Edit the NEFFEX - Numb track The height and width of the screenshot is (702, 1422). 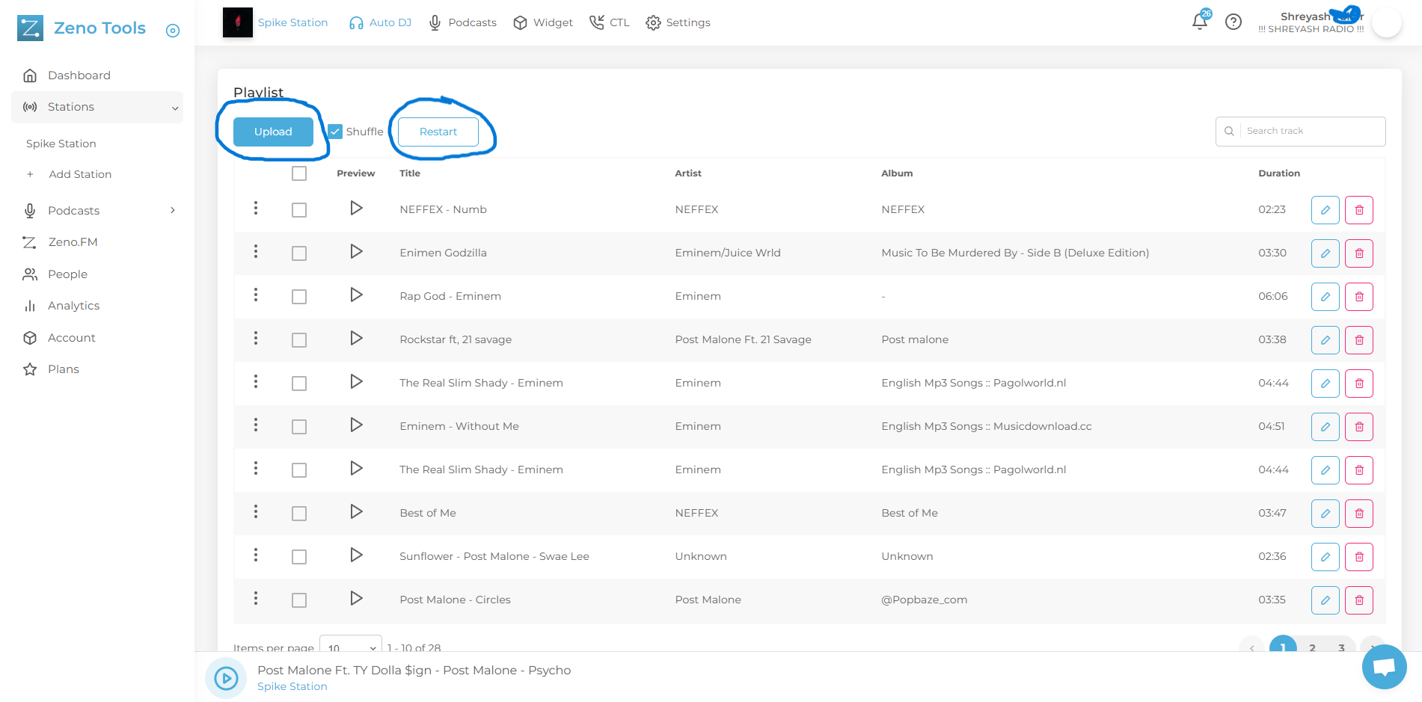1326,210
